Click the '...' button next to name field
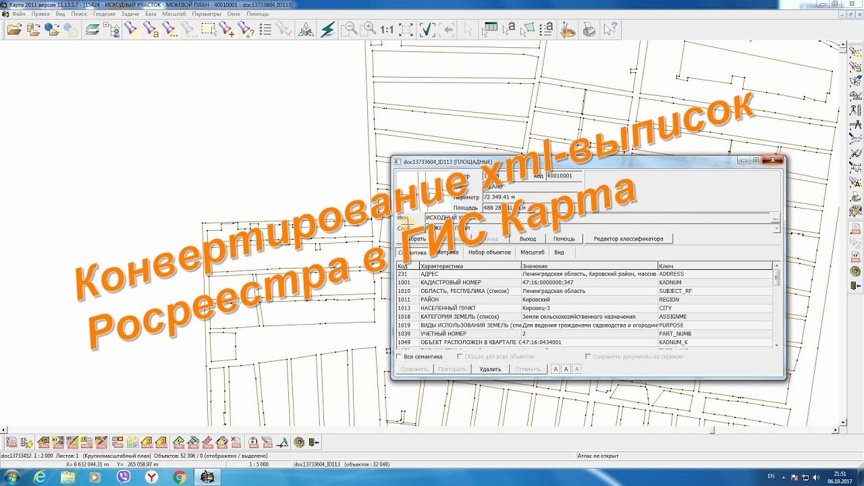This screenshot has height=486, width=864. coord(776,218)
